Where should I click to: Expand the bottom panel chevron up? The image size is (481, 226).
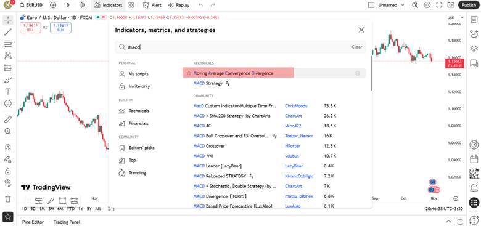[448, 222]
